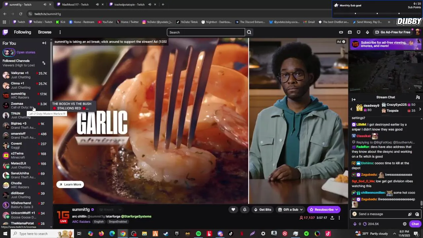
Task: Open stream options three-dot menu
Action: coord(339,218)
